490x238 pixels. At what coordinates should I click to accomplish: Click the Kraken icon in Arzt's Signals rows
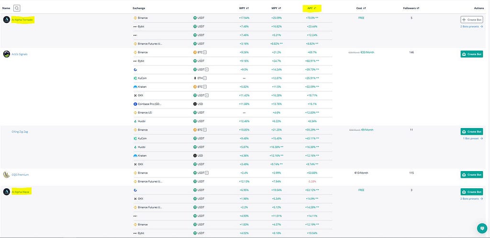click(135, 87)
